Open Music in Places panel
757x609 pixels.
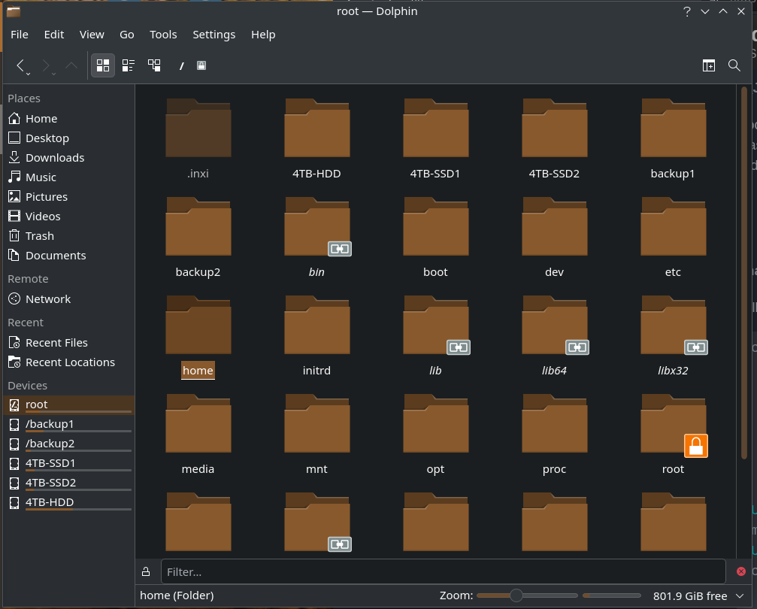pos(68,177)
